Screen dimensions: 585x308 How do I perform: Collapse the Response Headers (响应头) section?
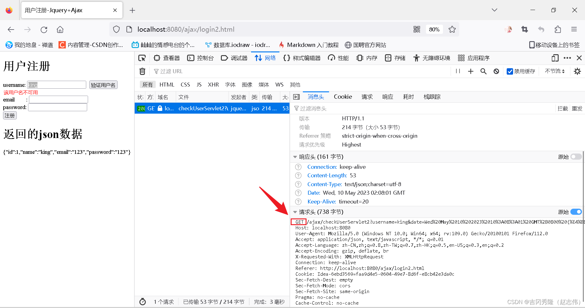pyautogui.click(x=295, y=157)
